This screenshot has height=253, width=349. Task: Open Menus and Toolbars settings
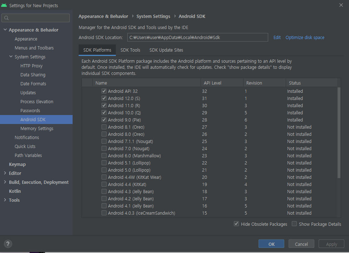pos(34,48)
